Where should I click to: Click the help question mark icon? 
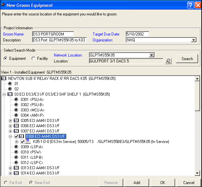pyautogui.click(x=191, y=5)
